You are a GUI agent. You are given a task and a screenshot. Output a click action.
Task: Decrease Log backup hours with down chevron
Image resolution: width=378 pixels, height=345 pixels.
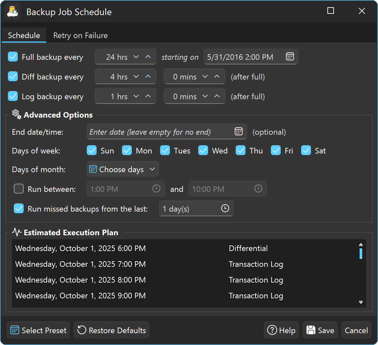[x=136, y=96]
